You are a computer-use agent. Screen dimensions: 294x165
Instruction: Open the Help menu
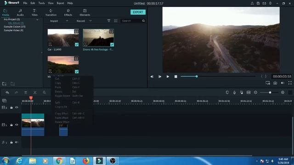[x=70, y=3]
